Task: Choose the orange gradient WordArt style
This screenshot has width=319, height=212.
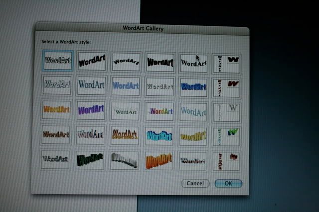Action: [56, 110]
